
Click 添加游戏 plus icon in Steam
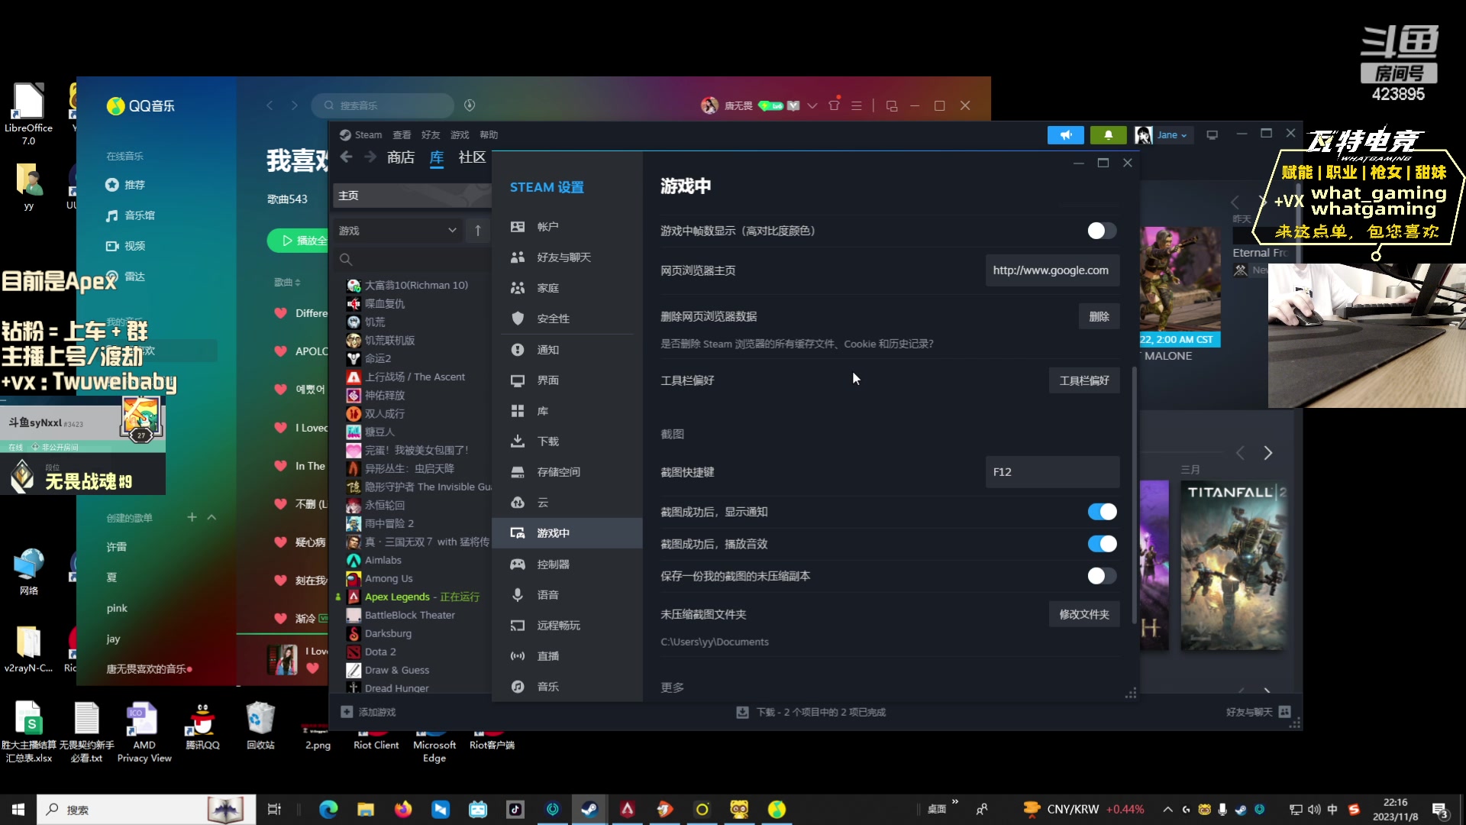[347, 712]
